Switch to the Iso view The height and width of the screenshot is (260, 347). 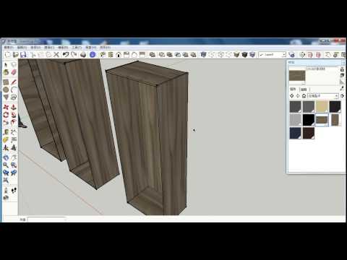103,55
